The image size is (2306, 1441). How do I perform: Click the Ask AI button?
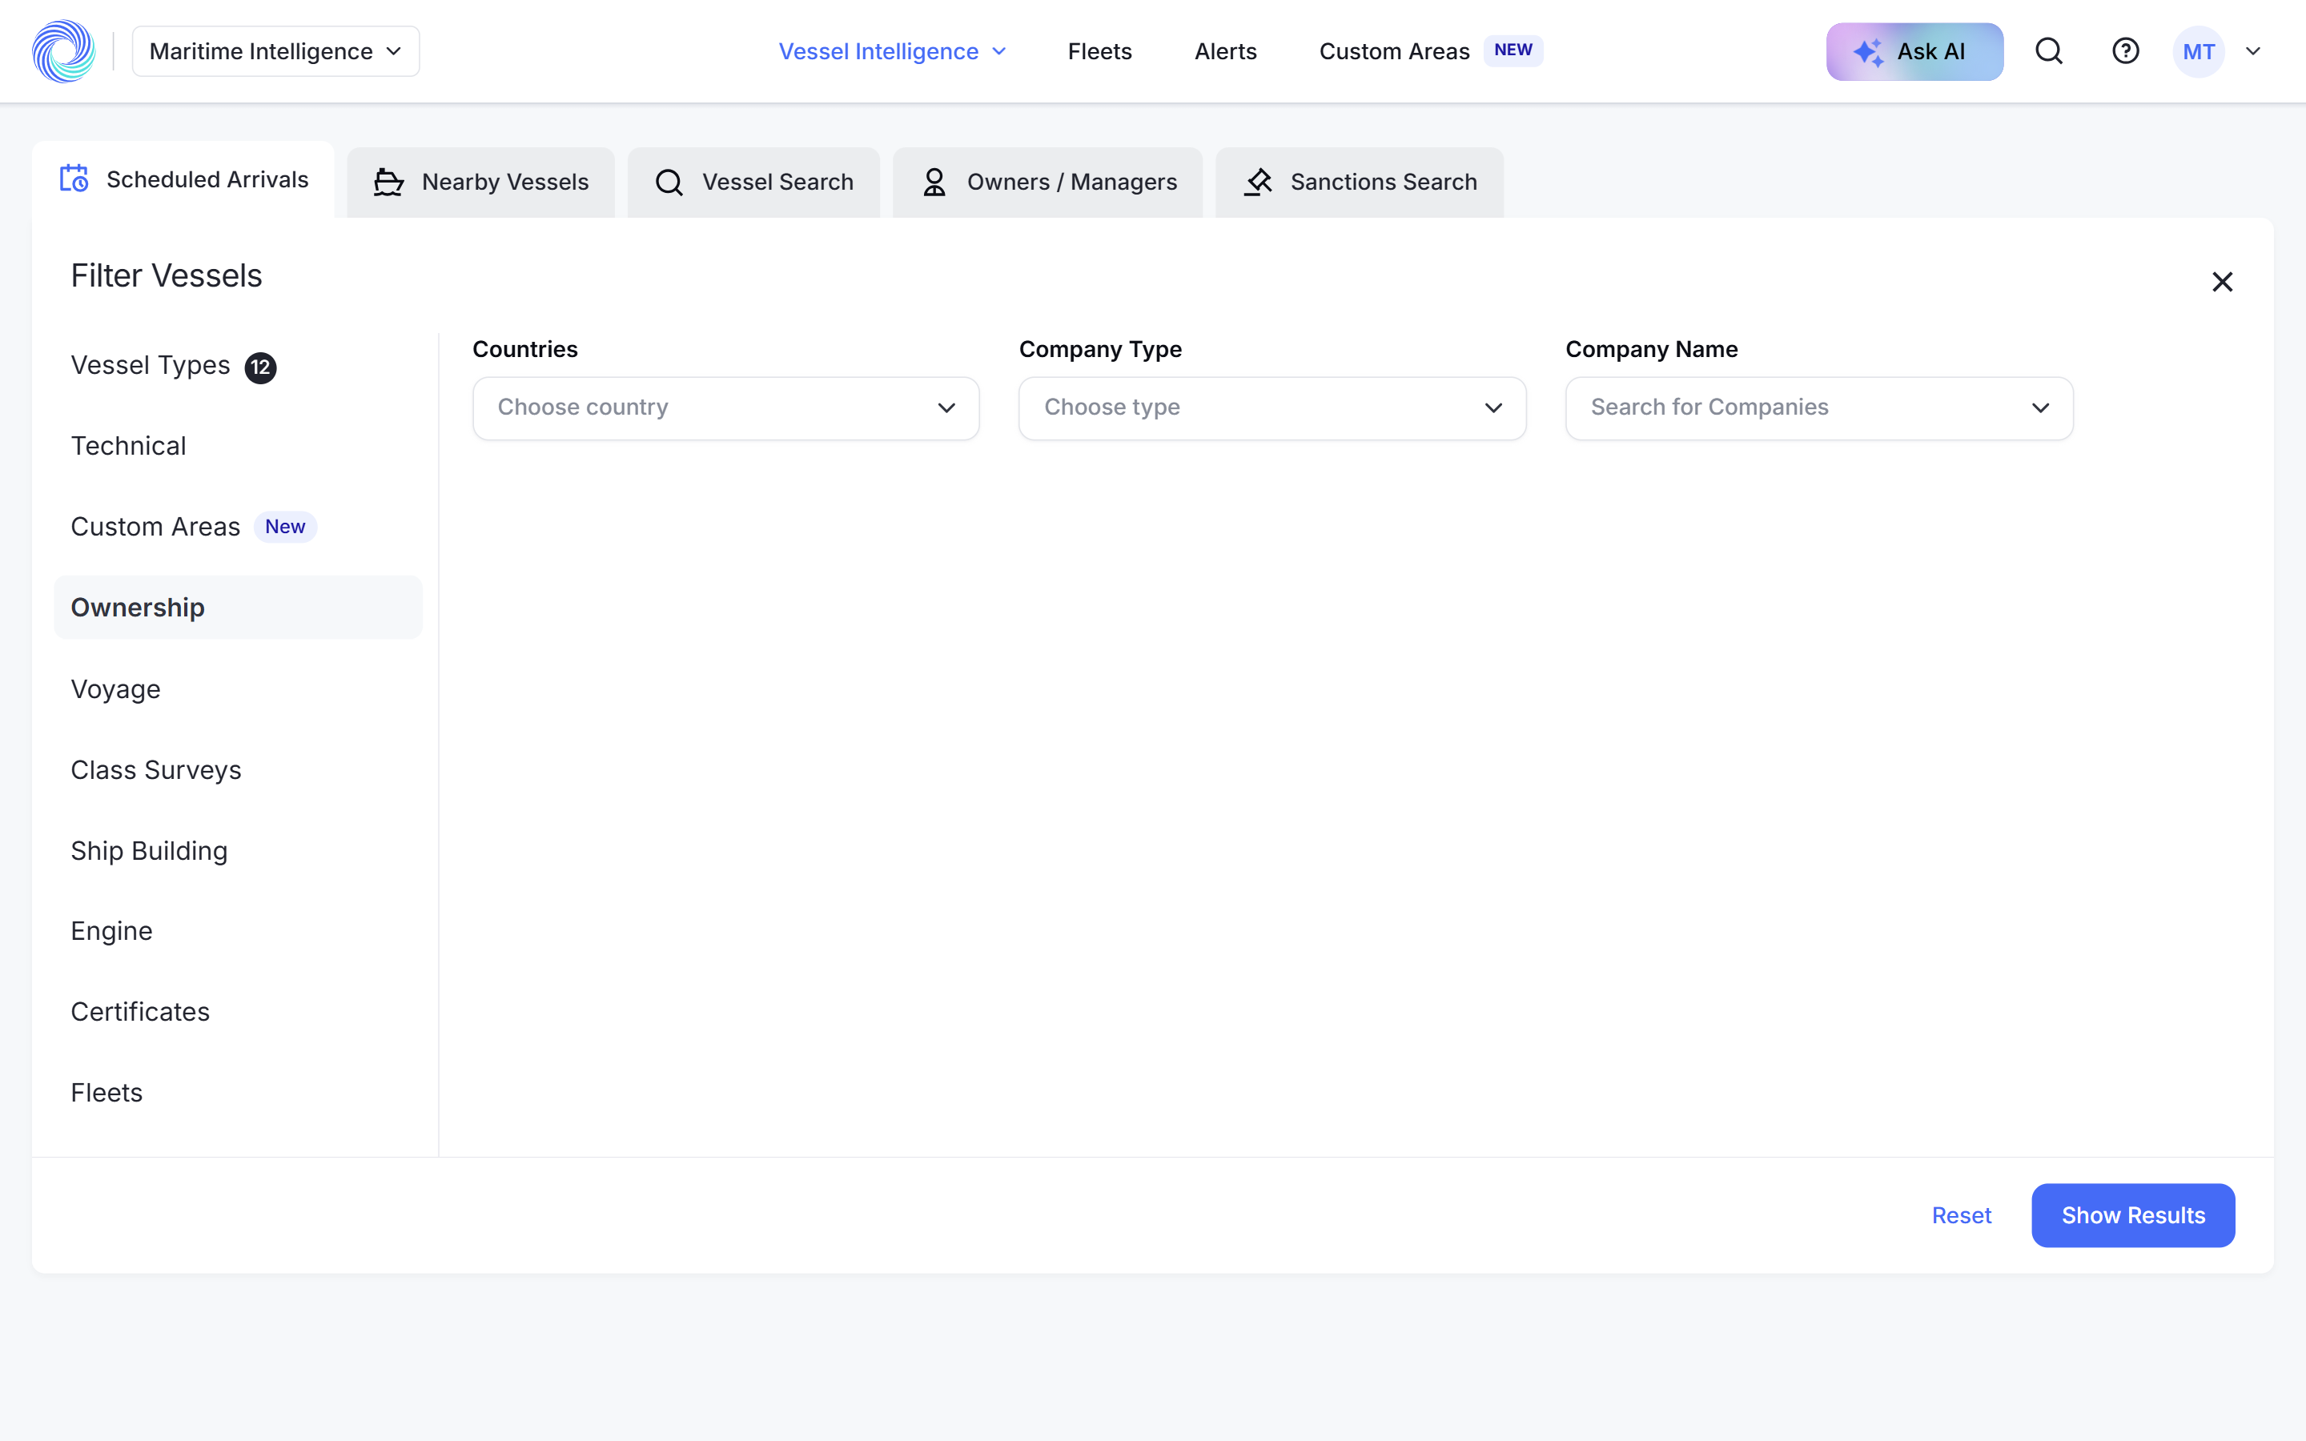1914,51
